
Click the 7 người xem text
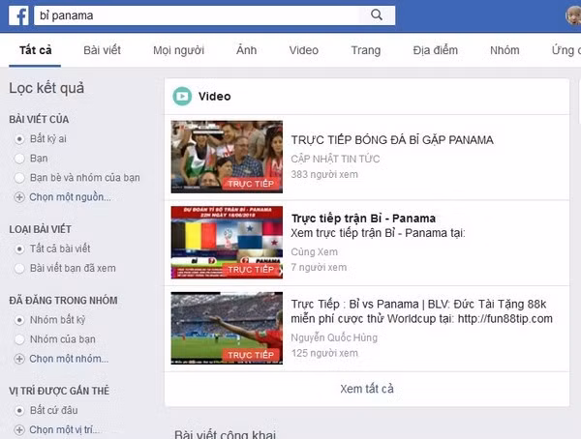point(319,267)
